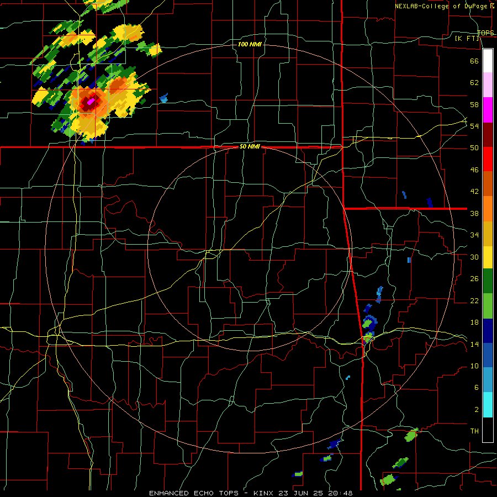Screen dimensions: 497x497
Task: Click the "6" legend value
Action: pos(476,388)
